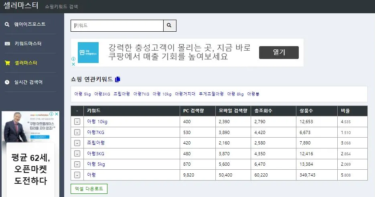Remove the 아령3KG row with minus button
375x197 pixels.
tap(77, 154)
